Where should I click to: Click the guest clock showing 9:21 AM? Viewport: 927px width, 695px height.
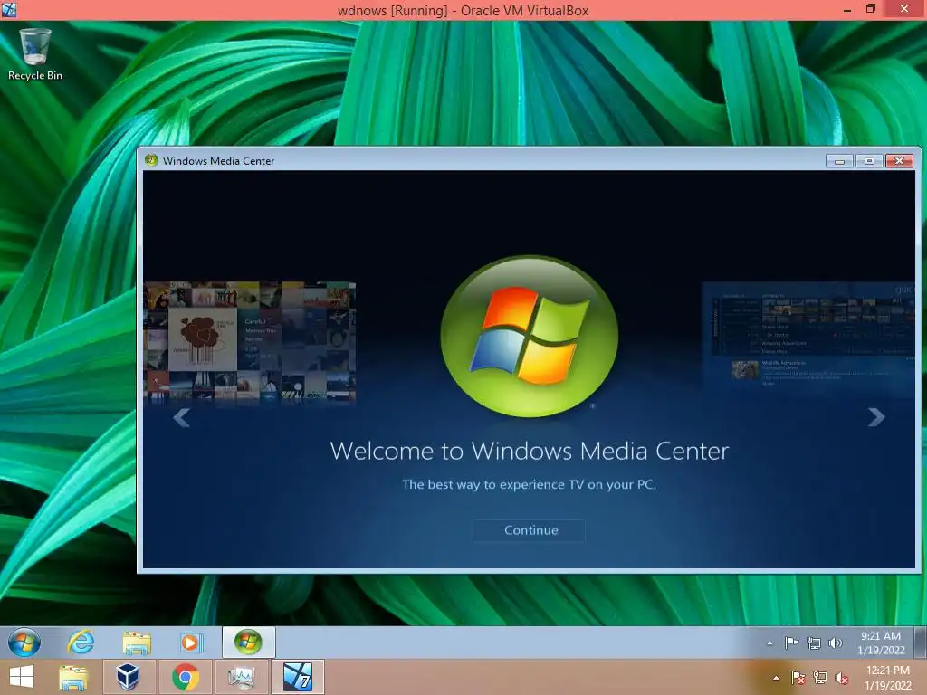tap(881, 643)
